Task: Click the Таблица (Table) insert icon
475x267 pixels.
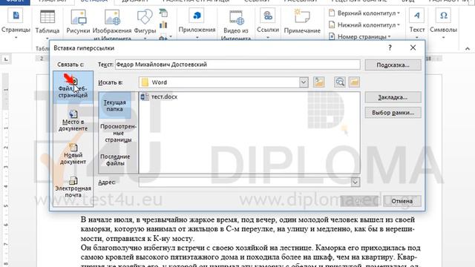Action: (x=47, y=24)
